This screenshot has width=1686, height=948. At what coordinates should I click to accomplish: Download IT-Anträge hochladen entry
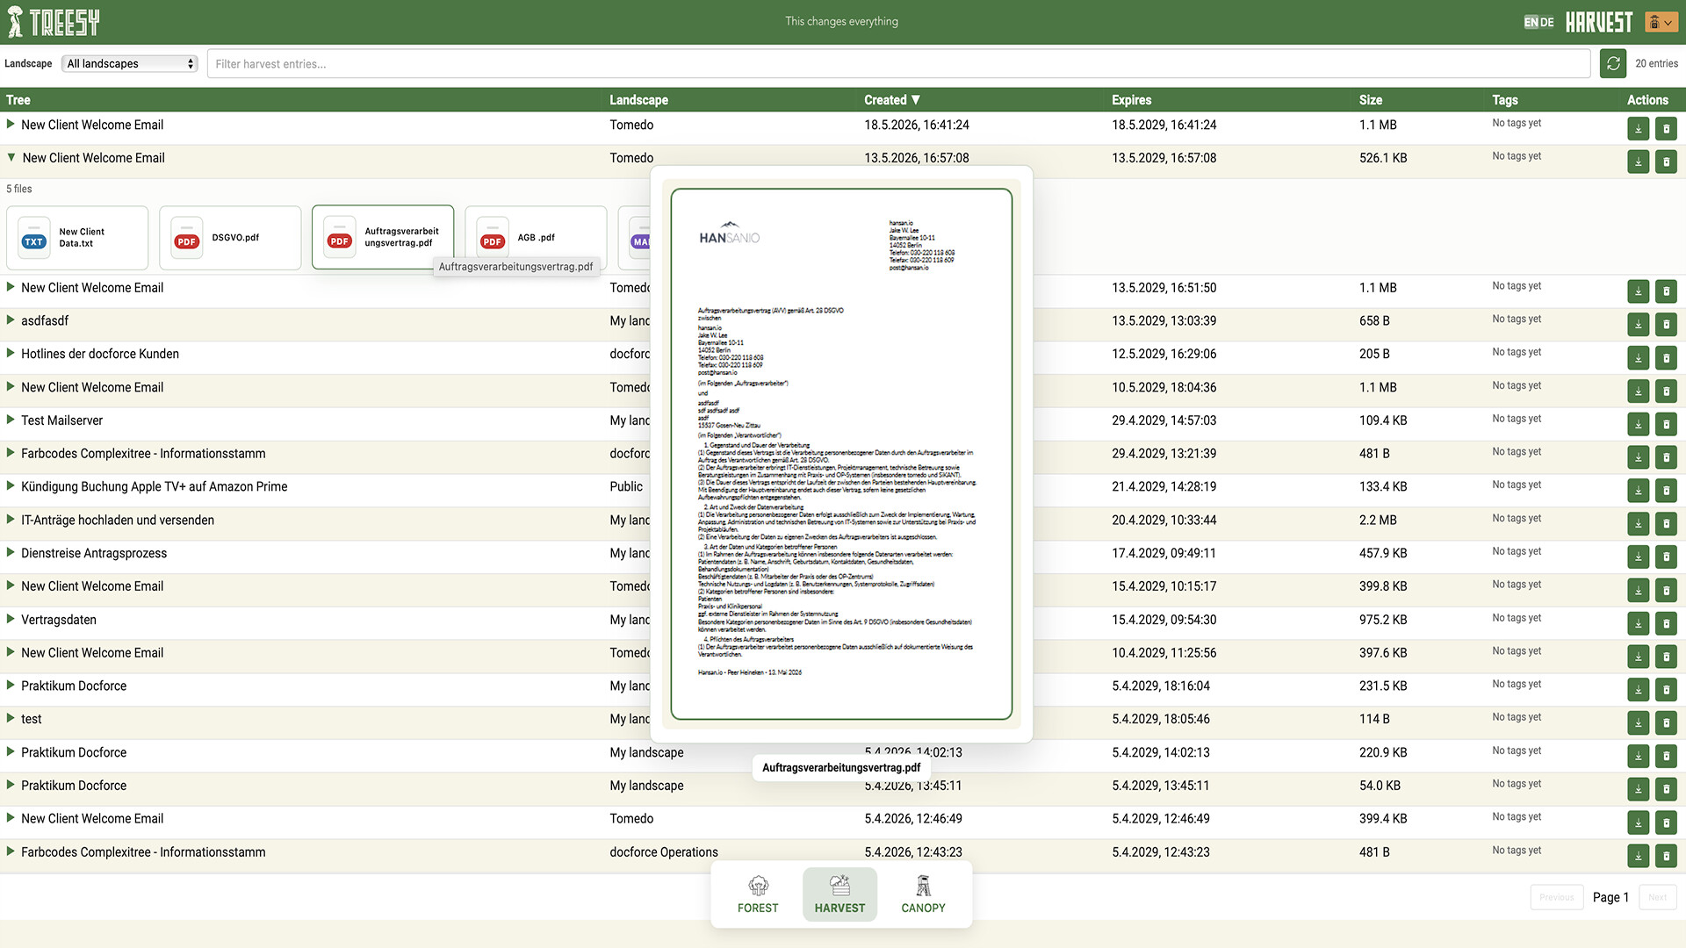point(1638,524)
